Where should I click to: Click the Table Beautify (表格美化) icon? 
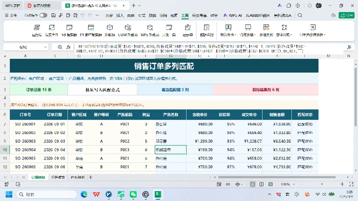point(266,28)
